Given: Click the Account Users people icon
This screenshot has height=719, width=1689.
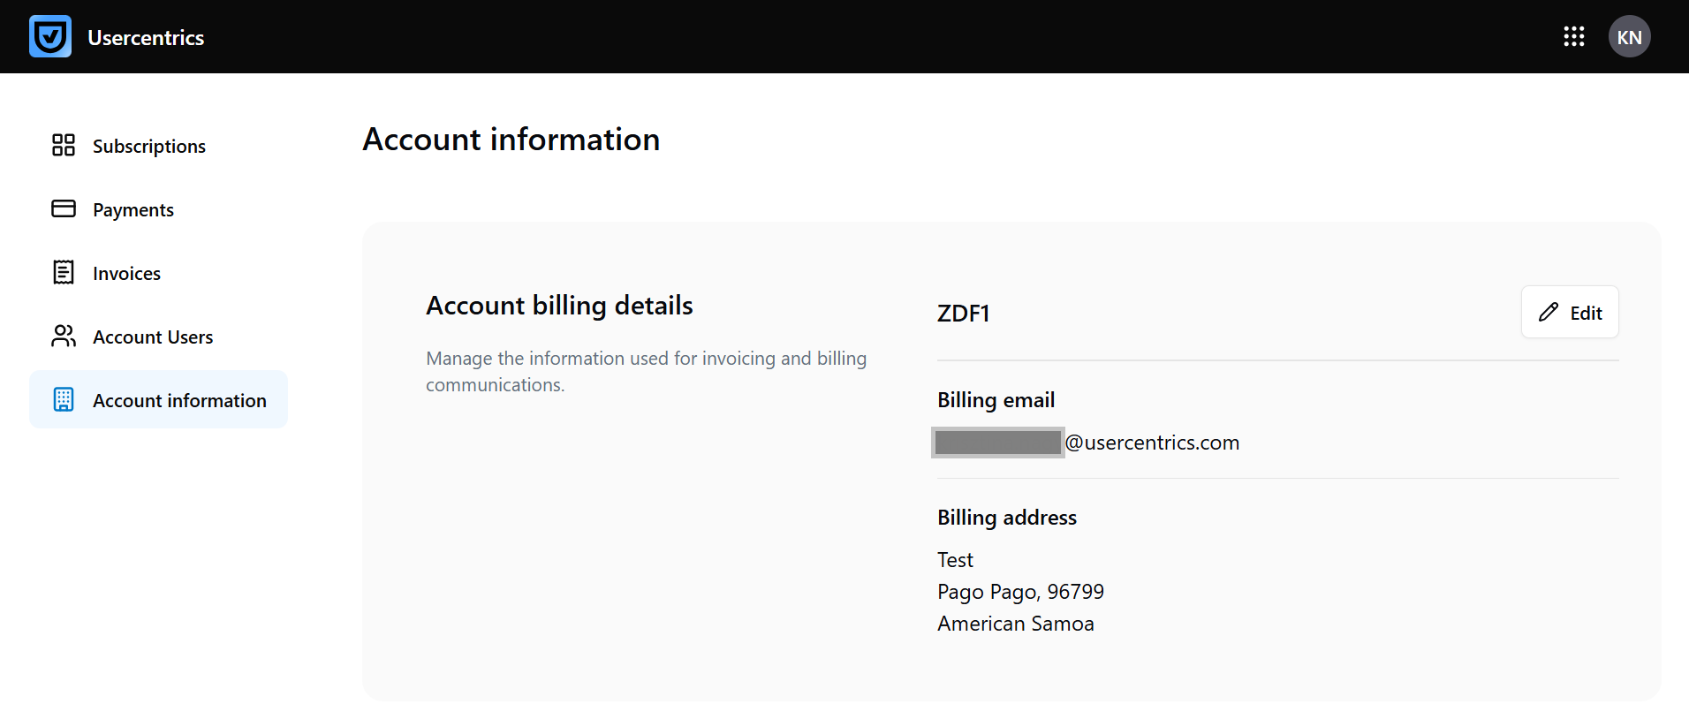Looking at the screenshot, I should click(64, 336).
